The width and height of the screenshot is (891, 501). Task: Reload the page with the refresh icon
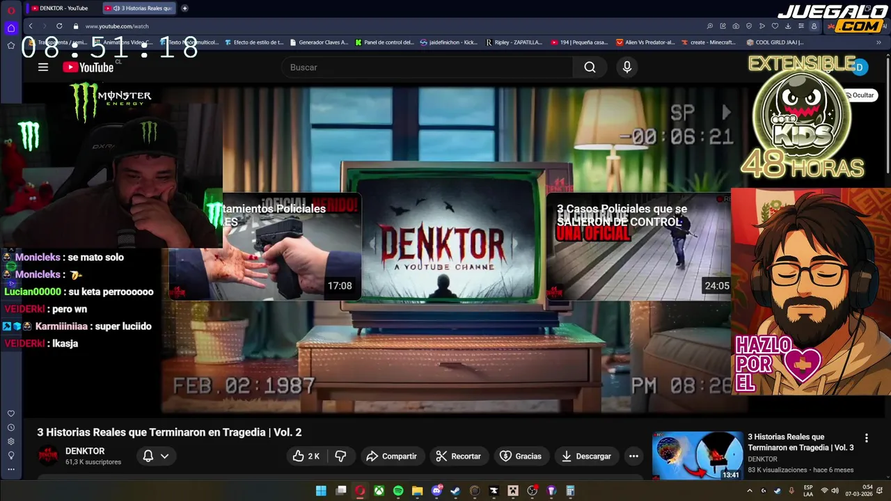(59, 26)
